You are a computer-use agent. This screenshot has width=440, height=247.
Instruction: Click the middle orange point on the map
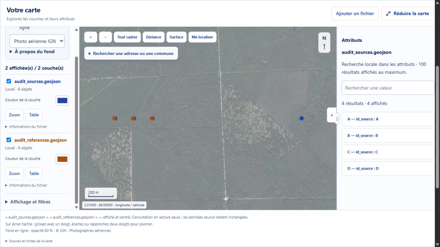[133, 118]
